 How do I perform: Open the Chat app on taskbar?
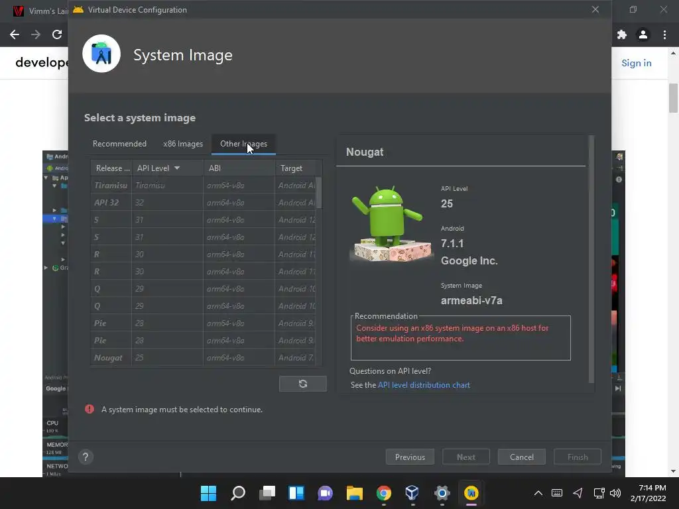[x=325, y=493]
